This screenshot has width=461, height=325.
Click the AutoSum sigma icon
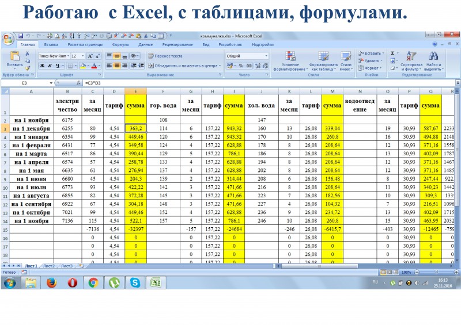point(392,53)
